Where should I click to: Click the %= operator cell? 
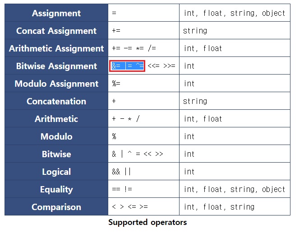tap(144, 83)
